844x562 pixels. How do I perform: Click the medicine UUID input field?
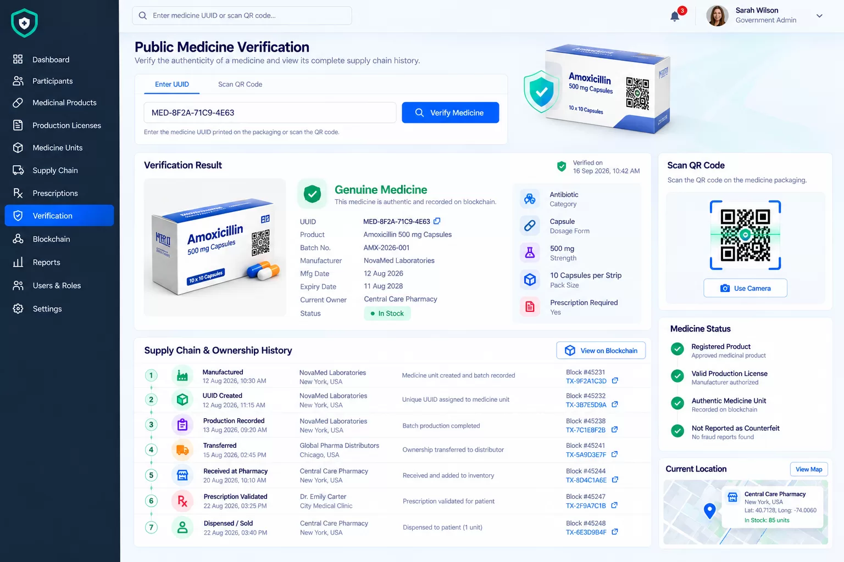pyautogui.click(x=270, y=113)
